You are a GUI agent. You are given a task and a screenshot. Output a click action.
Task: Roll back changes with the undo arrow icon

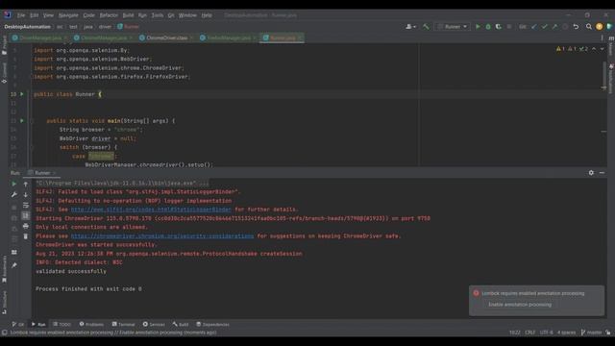point(576,27)
